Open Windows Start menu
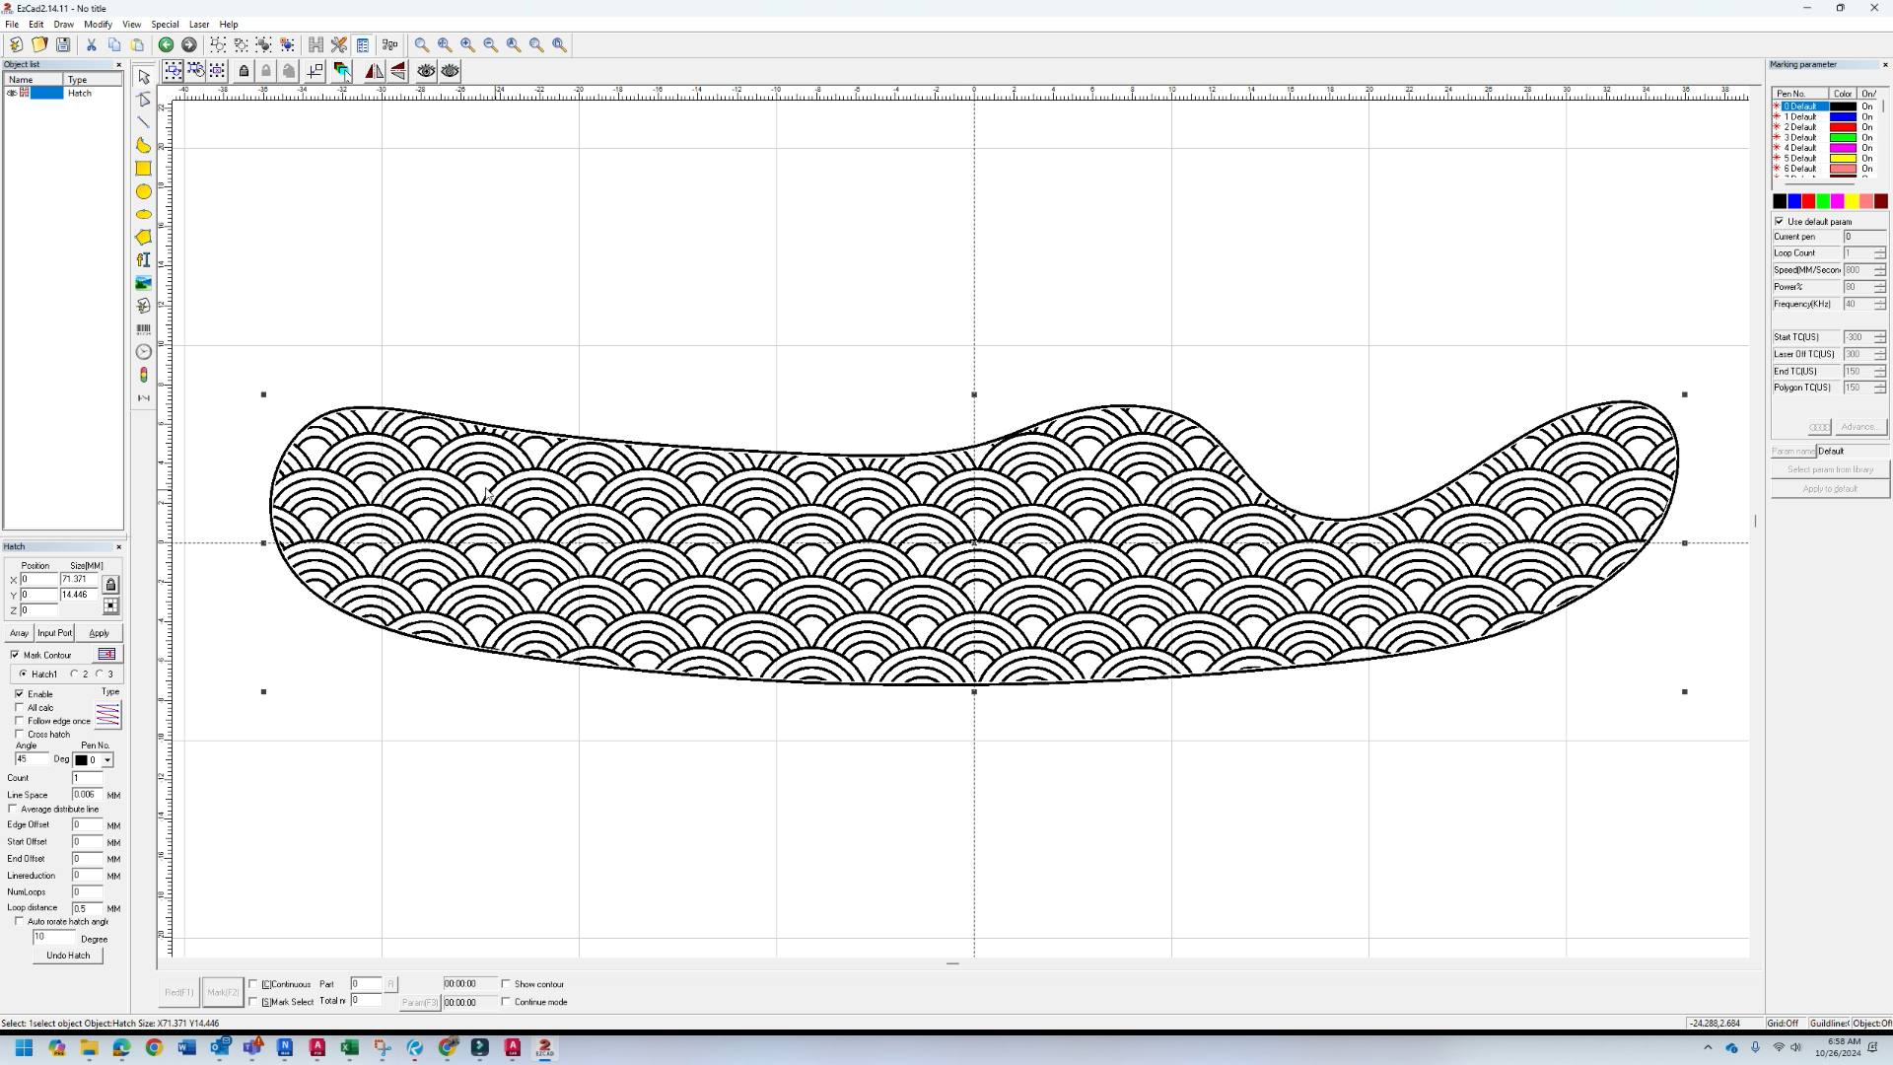The width and height of the screenshot is (1893, 1065). click(24, 1048)
